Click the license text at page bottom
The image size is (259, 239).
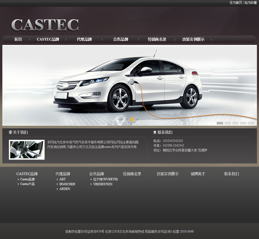[129, 231]
